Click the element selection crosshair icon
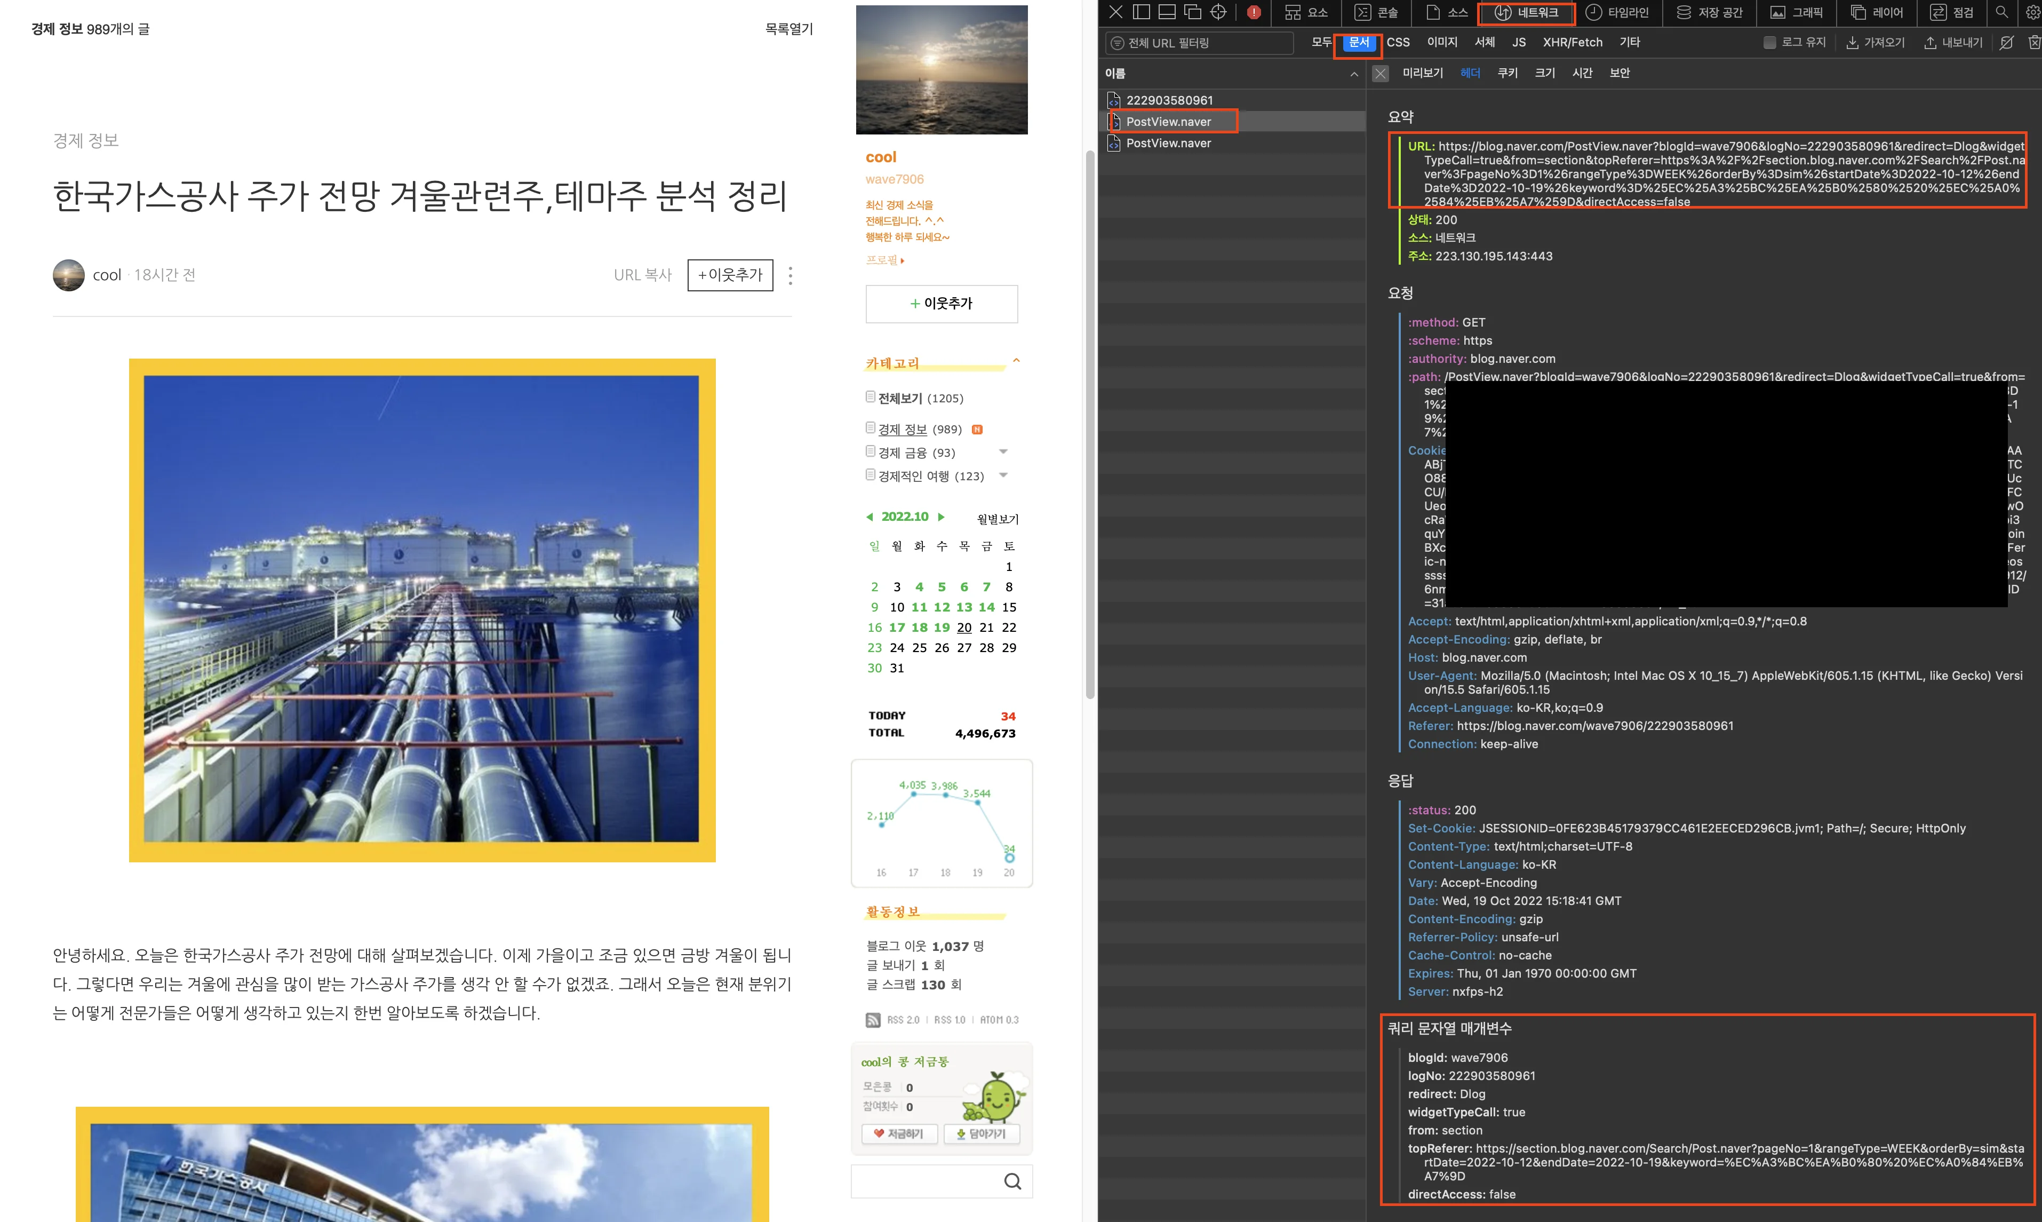 pos(1218,12)
